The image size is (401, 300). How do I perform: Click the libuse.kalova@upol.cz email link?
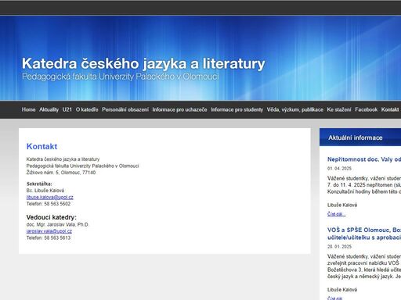(49, 197)
